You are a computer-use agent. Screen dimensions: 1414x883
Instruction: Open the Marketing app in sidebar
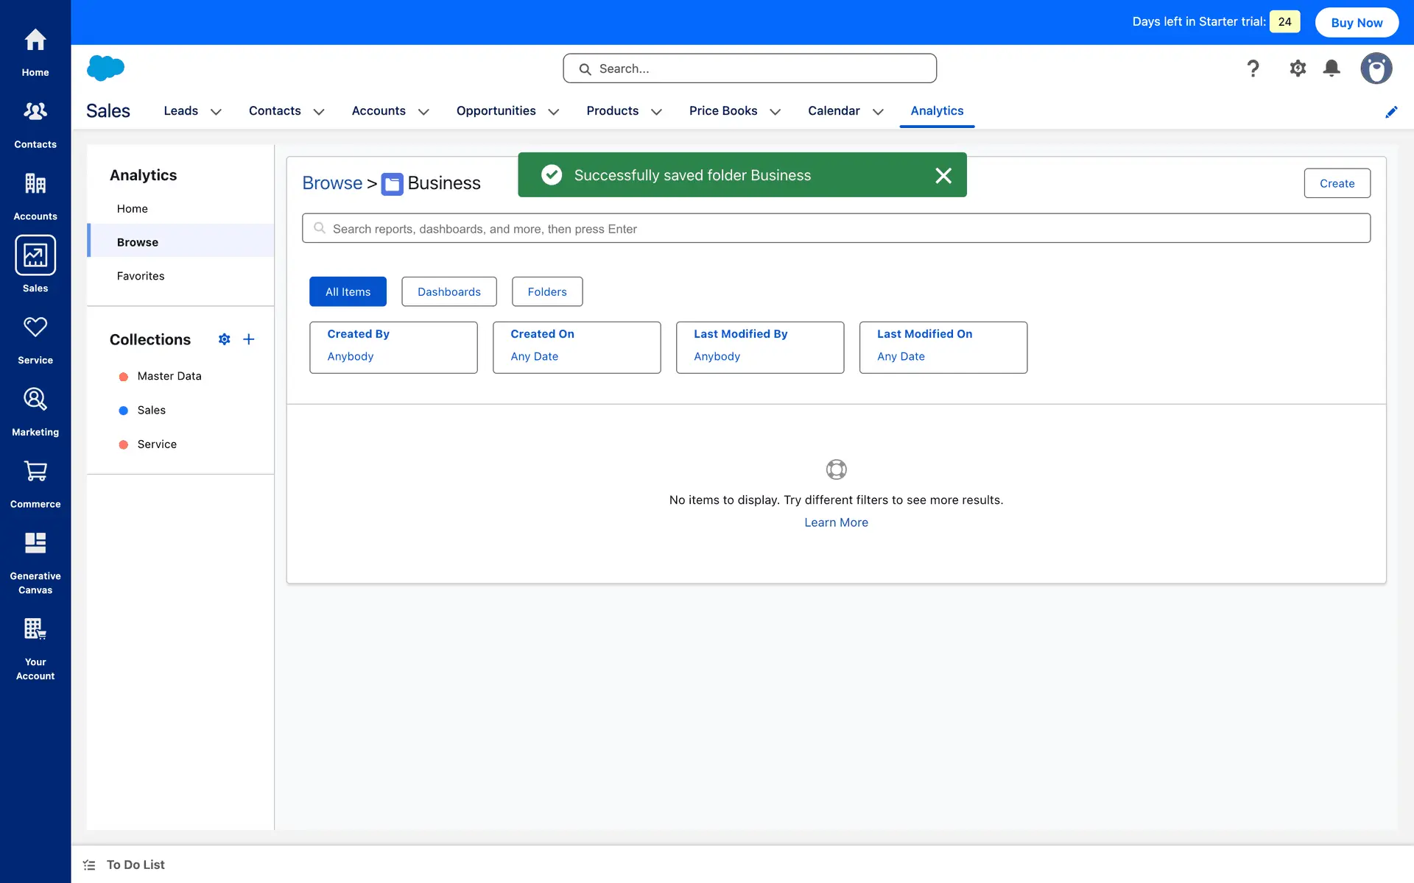tap(35, 411)
